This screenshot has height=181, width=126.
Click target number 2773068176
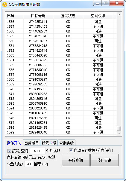click(x=38, y=75)
